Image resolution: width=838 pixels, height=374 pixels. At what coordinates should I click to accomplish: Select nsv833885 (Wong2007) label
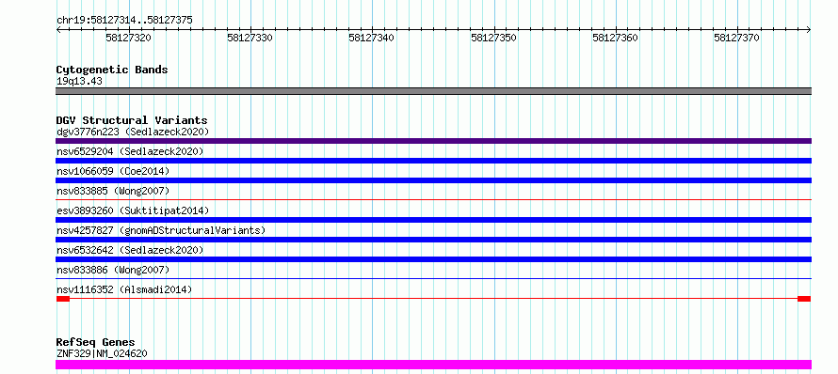click(113, 191)
